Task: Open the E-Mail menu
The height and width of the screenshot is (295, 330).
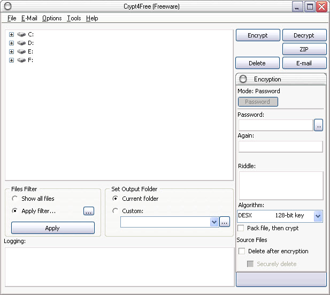Action: coord(29,18)
